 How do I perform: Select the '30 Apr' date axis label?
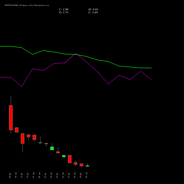[x=86, y=175]
